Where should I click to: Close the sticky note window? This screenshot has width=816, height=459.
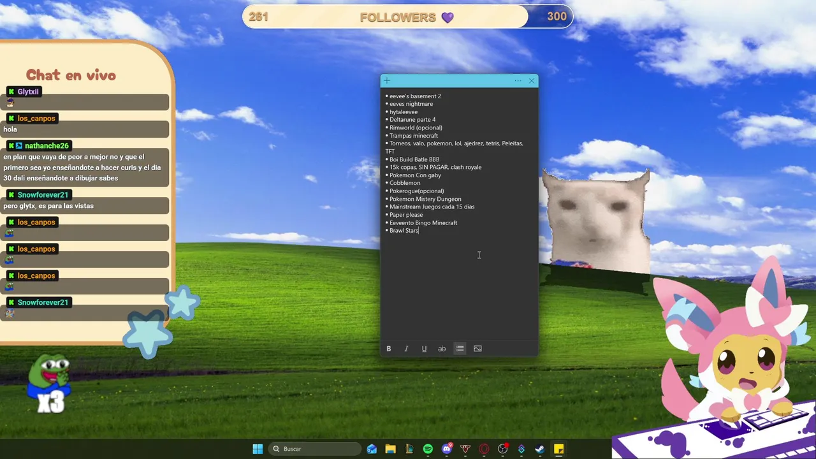[532, 81]
